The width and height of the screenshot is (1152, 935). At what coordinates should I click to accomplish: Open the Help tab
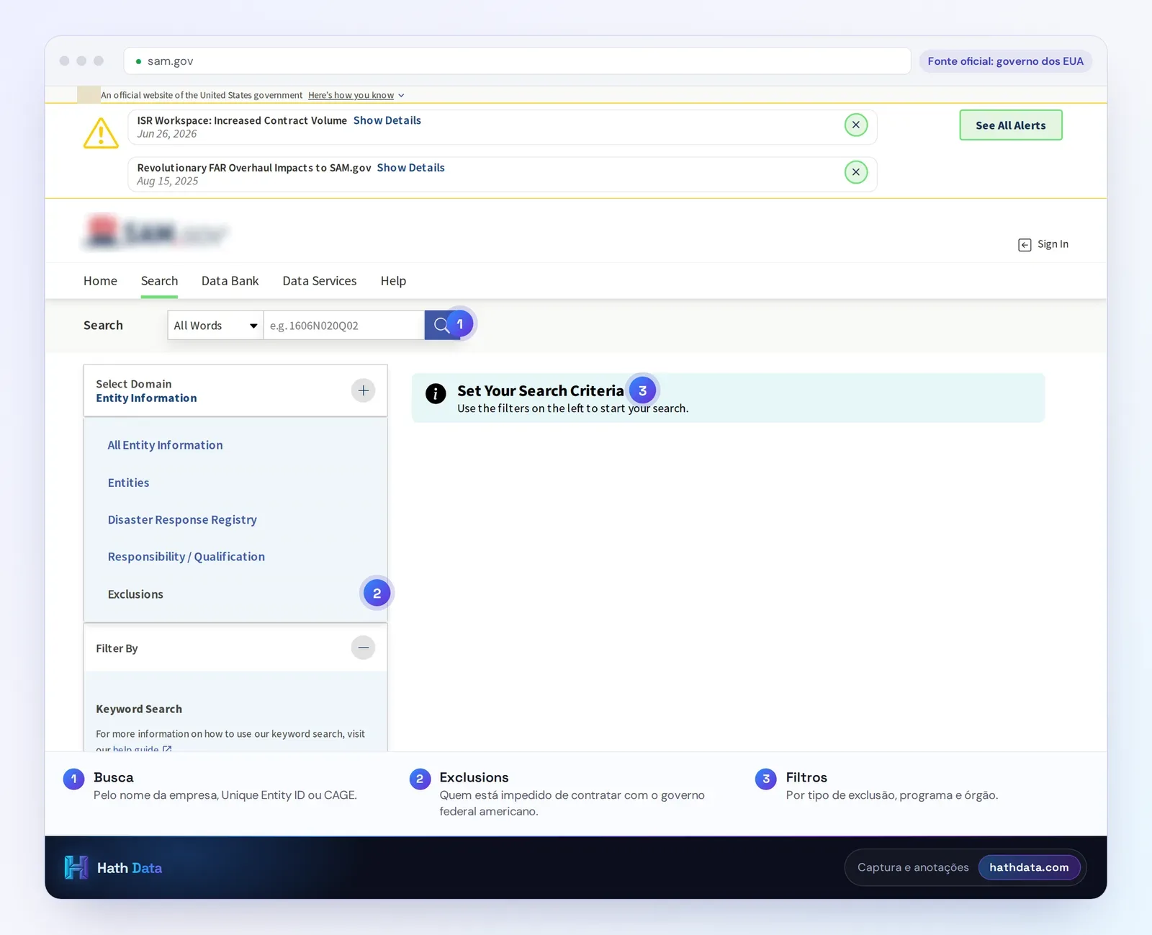tap(393, 281)
